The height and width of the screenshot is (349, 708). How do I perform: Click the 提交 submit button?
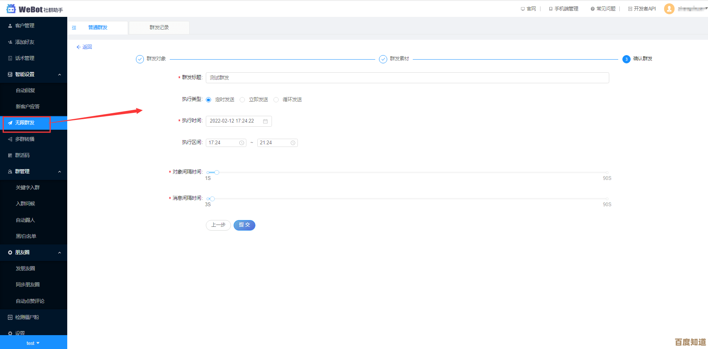click(x=244, y=225)
